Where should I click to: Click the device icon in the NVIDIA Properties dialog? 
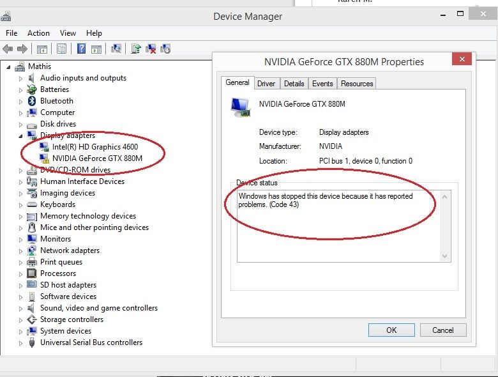click(241, 107)
